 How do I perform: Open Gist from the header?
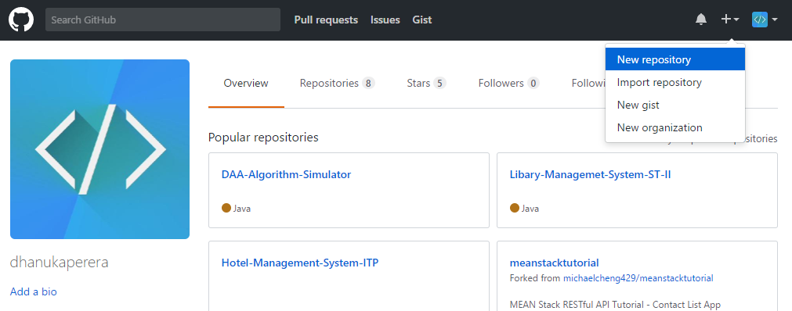421,20
